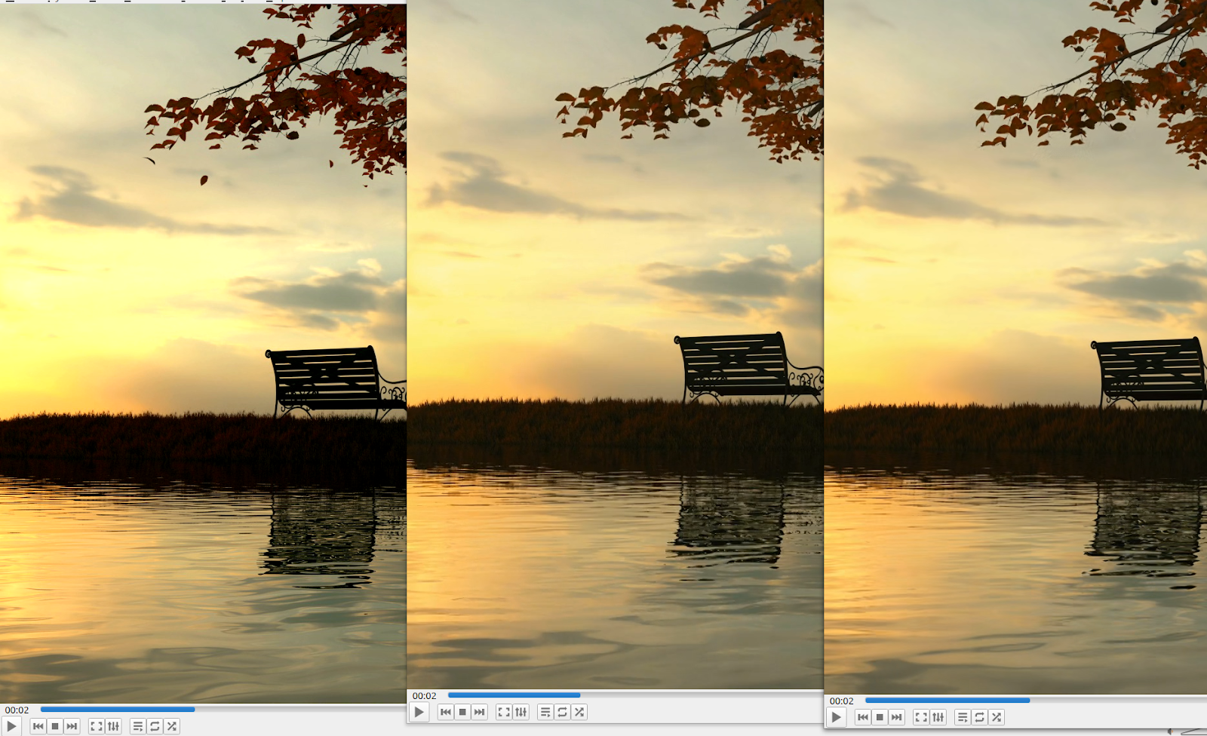Stop playback in the left VLC window
Image resolution: width=1207 pixels, height=736 pixels.
55,726
